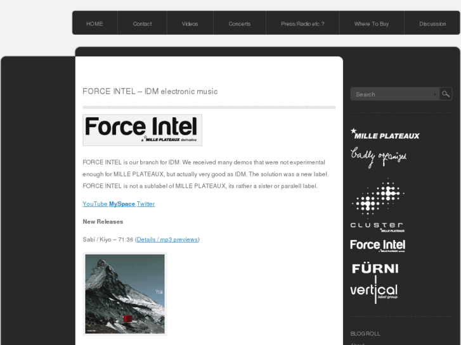Open the Badly Organized logo link
The width and height of the screenshot is (461, 345).
tap(379, 157)
